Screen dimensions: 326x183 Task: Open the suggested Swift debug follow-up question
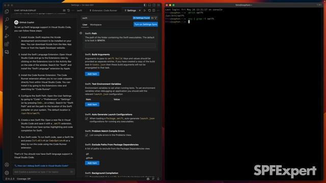click(x=41, y=166)
